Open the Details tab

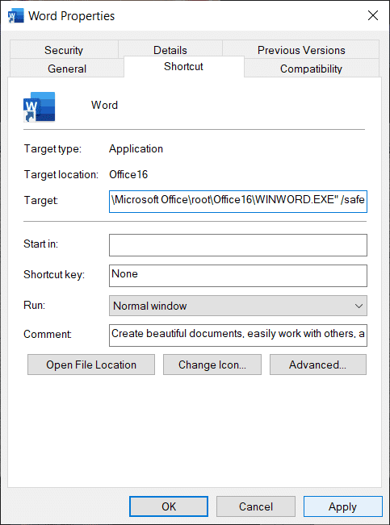click(170, 50)
